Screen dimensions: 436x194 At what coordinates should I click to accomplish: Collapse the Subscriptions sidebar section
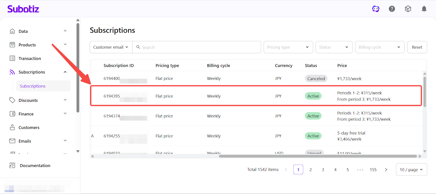click(65, 72)
